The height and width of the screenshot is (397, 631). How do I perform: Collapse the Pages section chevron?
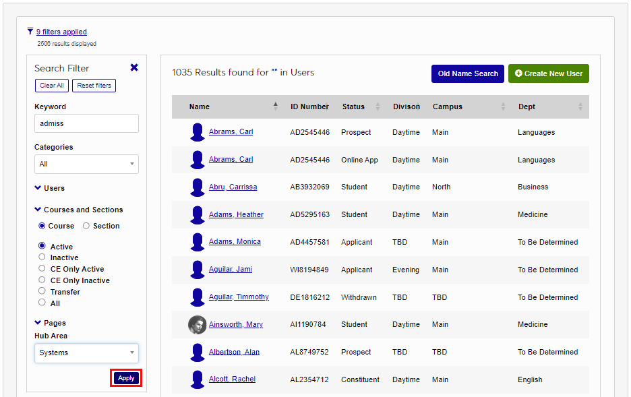pos(37,323)
